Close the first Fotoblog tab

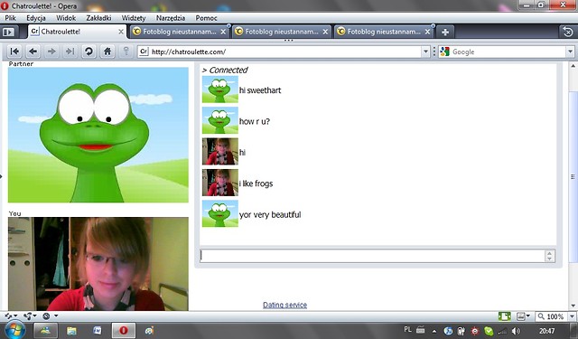tap(223, 33)
